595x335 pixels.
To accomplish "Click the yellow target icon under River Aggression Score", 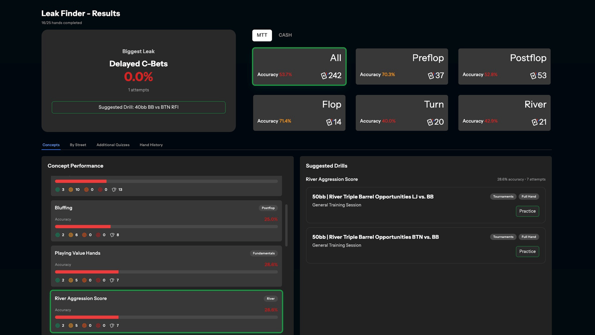I will [x=71, y=325].
